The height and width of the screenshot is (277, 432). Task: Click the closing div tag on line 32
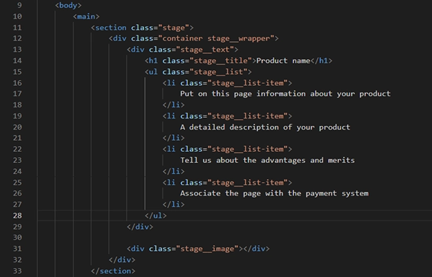pos(122,260)
